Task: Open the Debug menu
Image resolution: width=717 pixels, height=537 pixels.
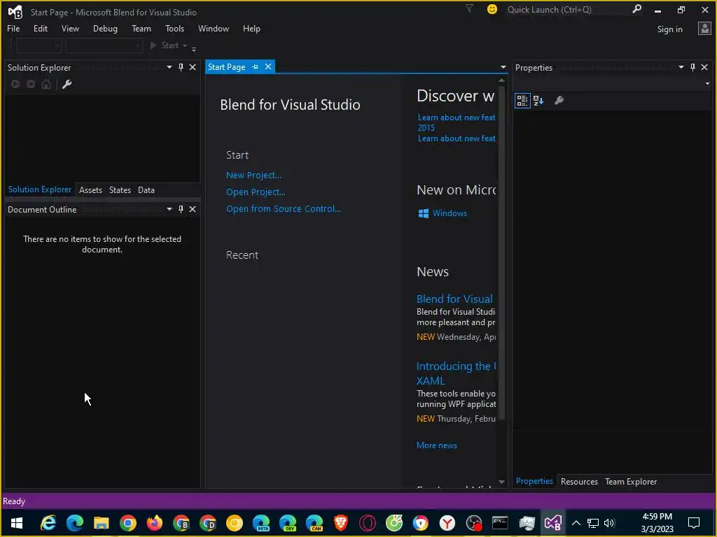Action: [x=105, y=28]
